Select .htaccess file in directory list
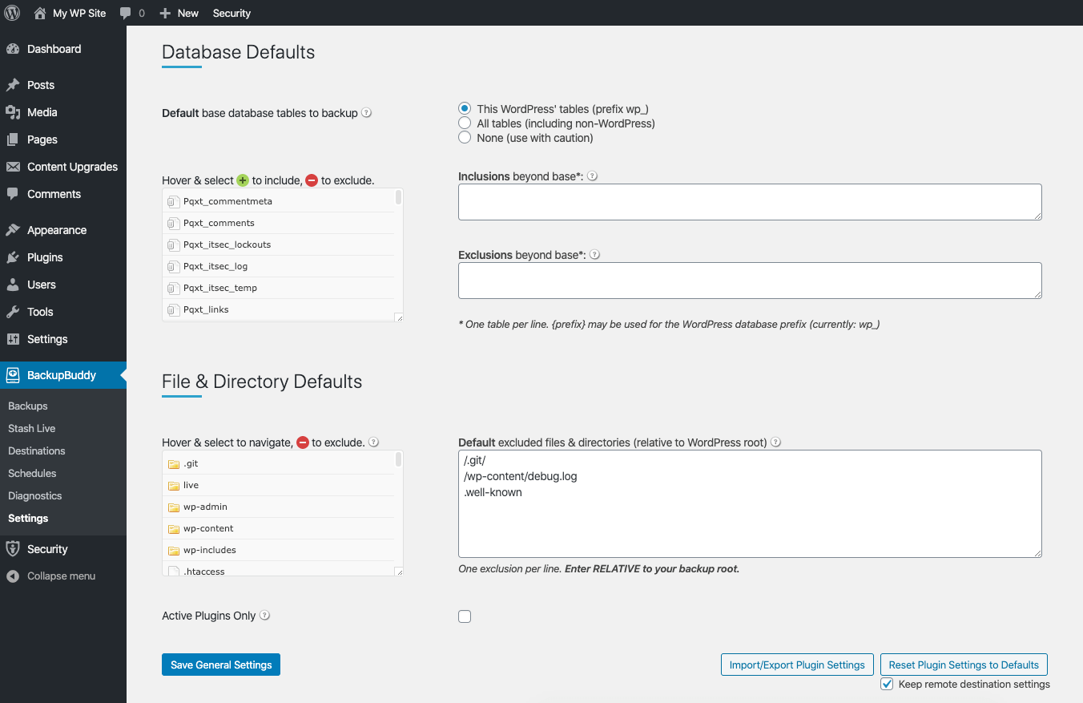This screenshot has width=1083, height=703. click(x=278, y=569)
